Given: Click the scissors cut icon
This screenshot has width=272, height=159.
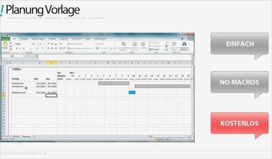Looking at the screenshot, I should point(11,43).
